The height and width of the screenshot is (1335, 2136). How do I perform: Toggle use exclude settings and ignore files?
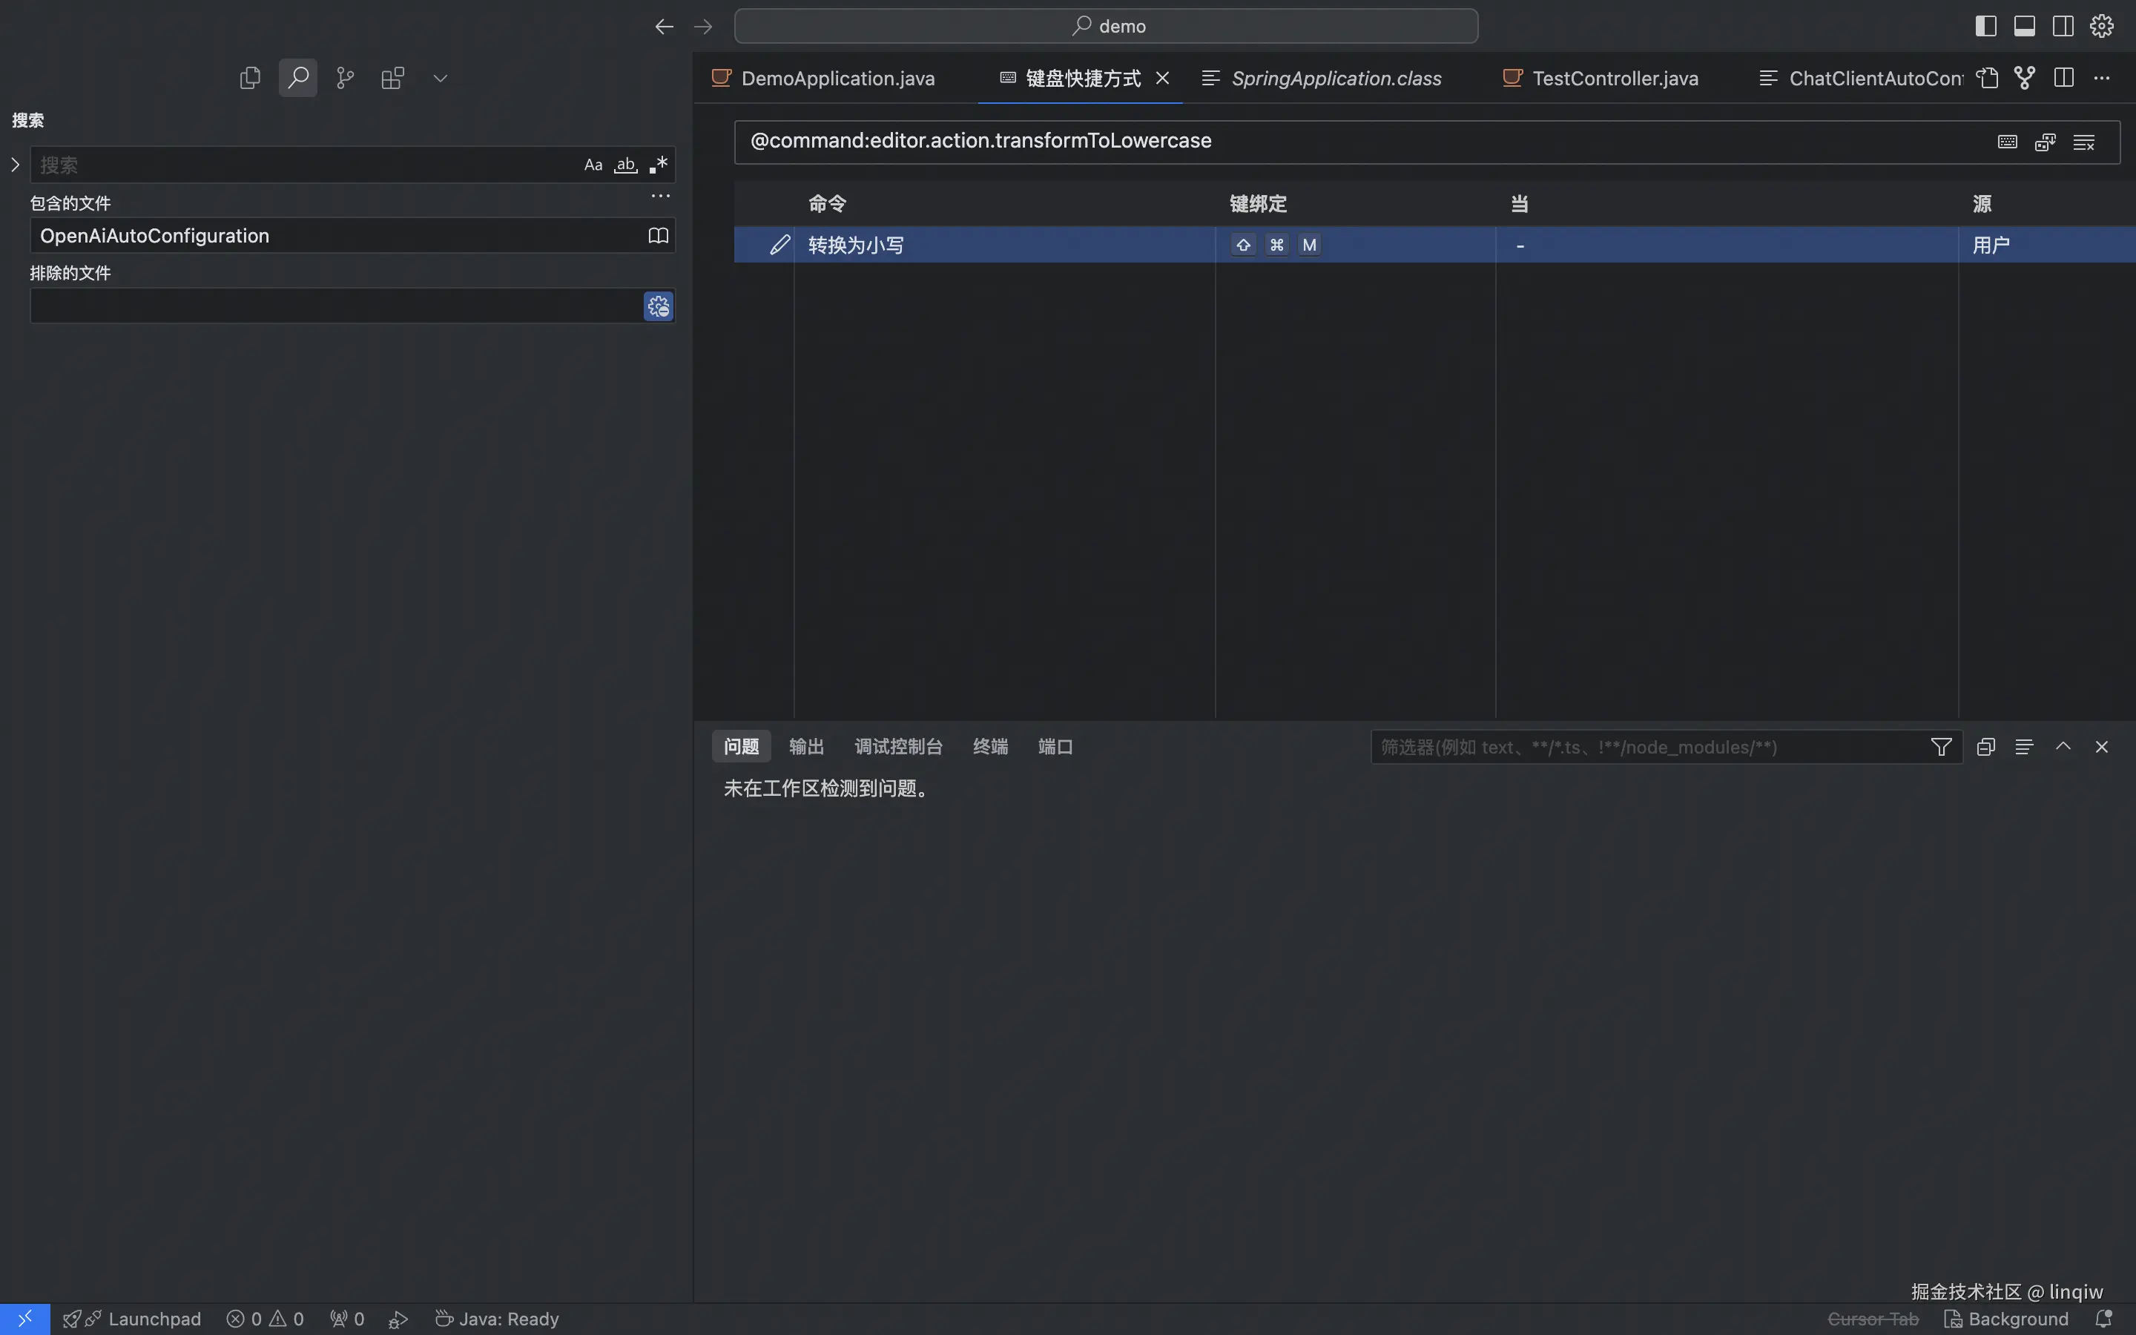pos(659,306)
